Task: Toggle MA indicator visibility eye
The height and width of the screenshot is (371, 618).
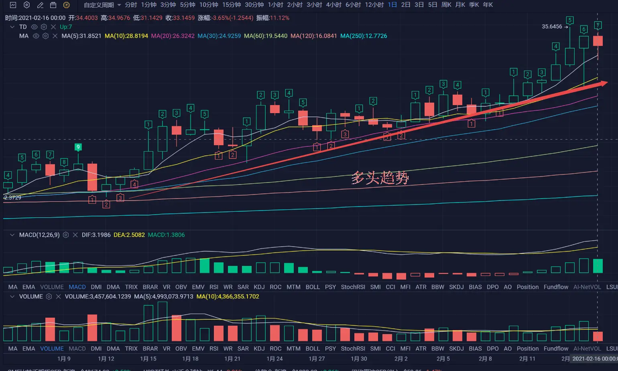Action: click(x=36, y=36)
